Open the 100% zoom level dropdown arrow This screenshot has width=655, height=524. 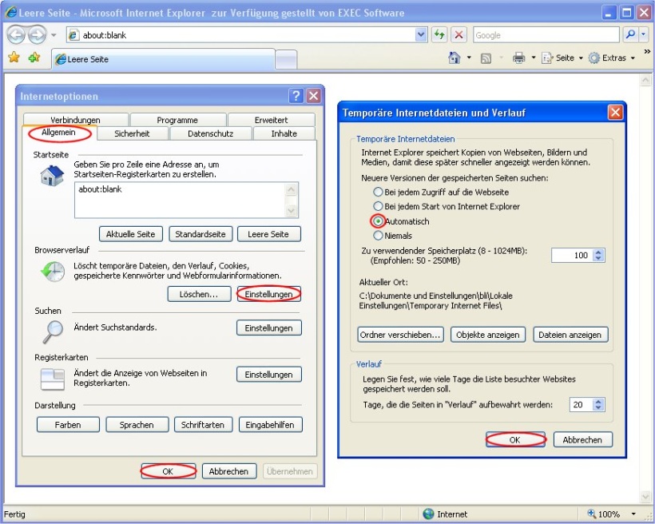633,514
